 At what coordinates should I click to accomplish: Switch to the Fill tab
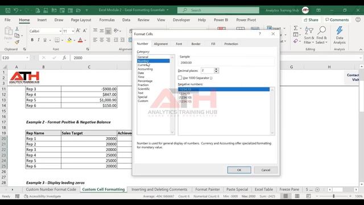click(213, 44)
